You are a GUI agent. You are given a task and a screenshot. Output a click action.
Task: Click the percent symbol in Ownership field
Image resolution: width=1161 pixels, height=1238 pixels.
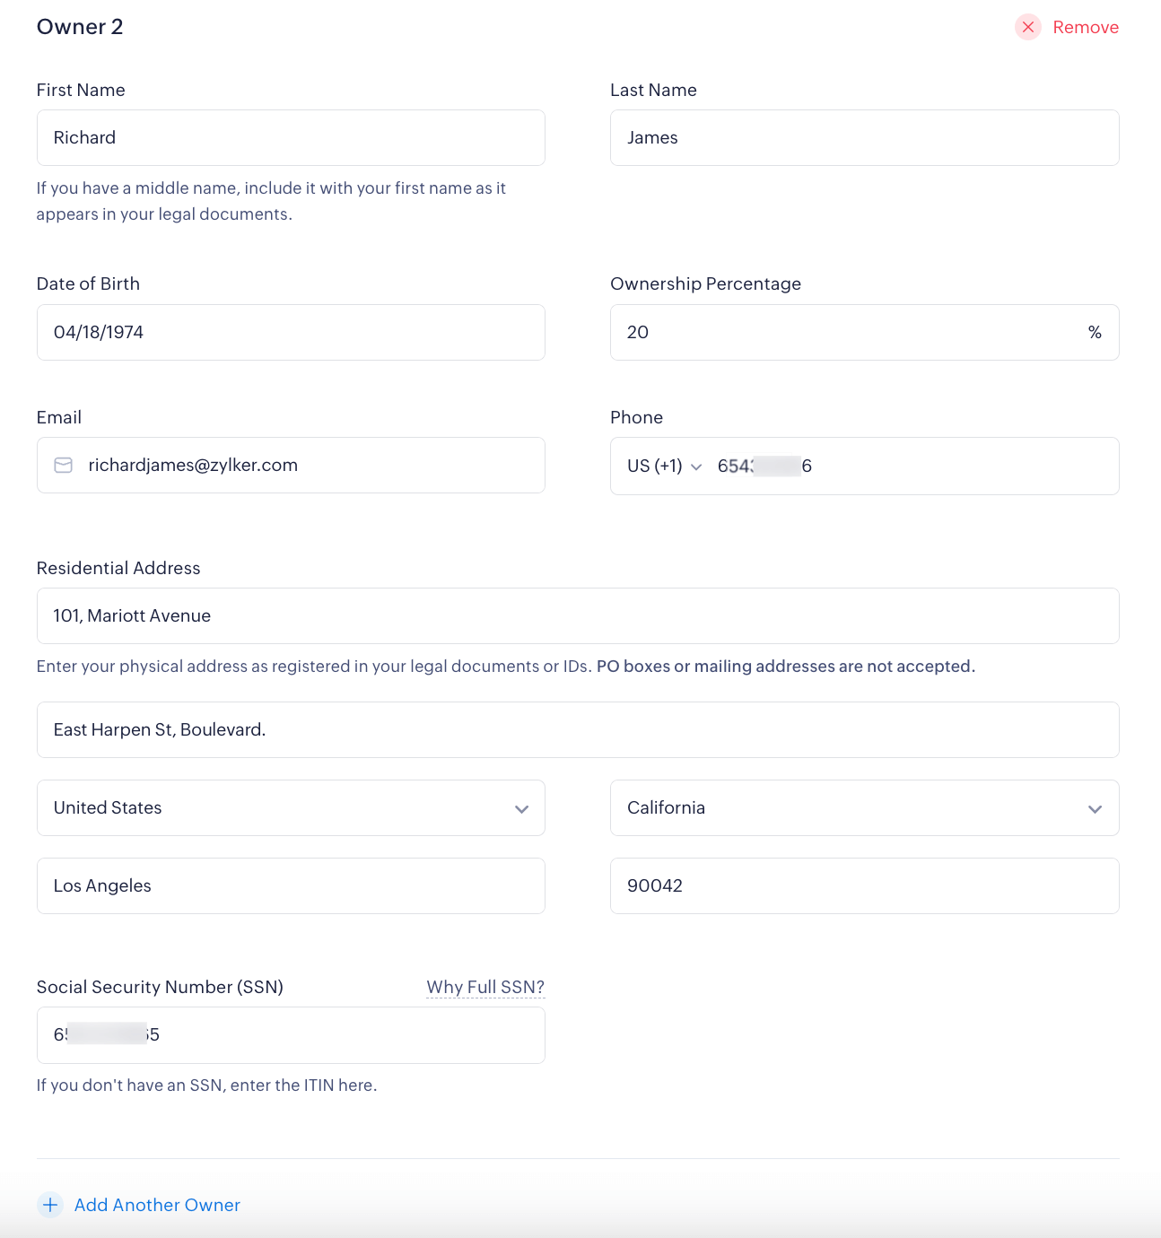[1095, 332]
